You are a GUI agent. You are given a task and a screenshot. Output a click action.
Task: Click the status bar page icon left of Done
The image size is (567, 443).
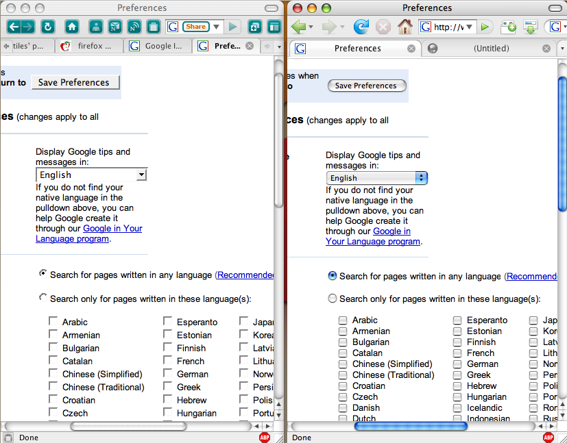coord(8,438)
